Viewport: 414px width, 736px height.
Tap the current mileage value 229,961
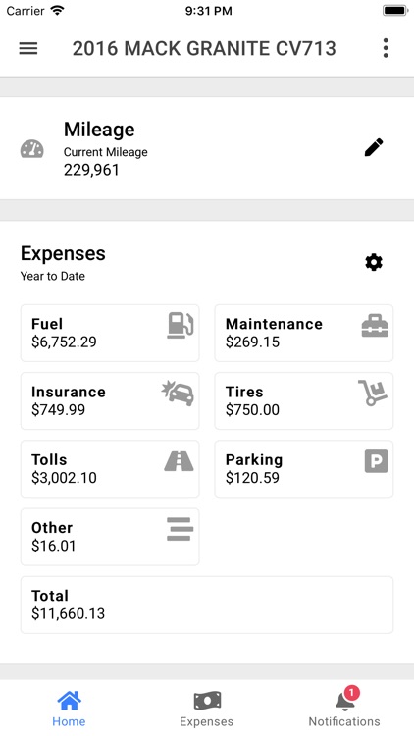pyautogui.click(x=91, y=170)
